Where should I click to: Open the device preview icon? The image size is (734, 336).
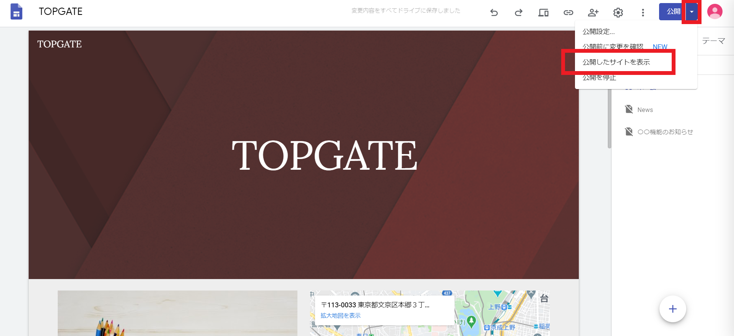[x=543, y=13]
